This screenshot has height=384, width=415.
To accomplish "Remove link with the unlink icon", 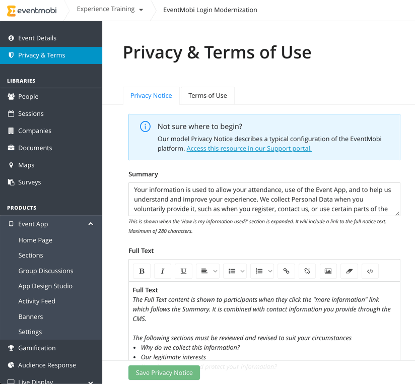I will pyautogui.click(x=307, y=271).
